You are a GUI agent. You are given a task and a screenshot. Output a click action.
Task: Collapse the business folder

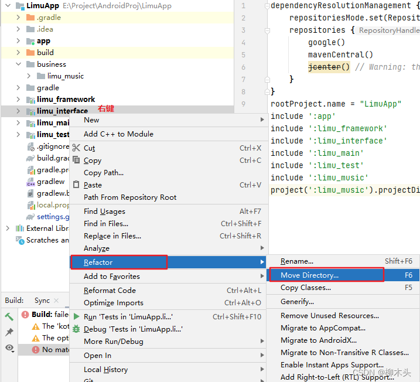[18, 64]
